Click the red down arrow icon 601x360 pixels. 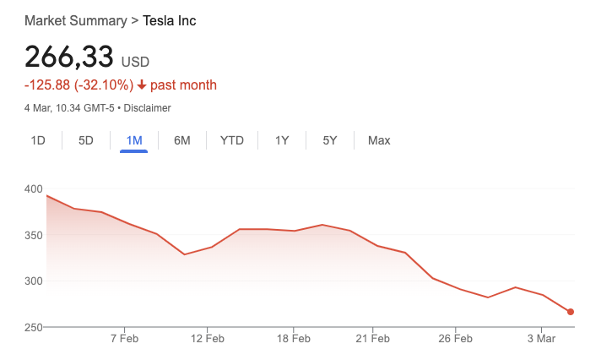(x=142, y=85)
